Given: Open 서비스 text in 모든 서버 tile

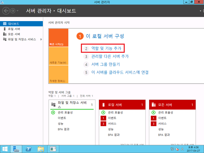Looking at the screenshot, I should (162, 123).
